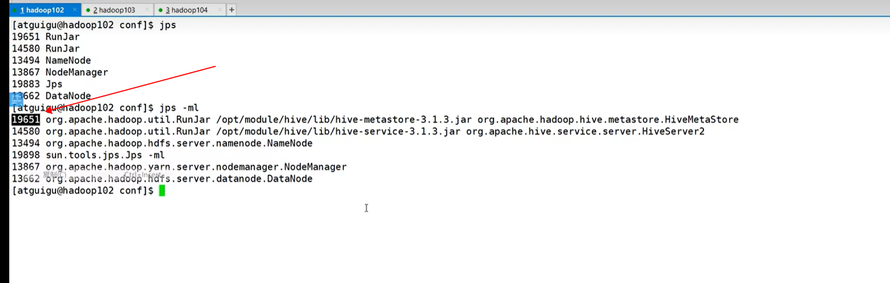Close the hadoop103 session tab

[147, 10]
